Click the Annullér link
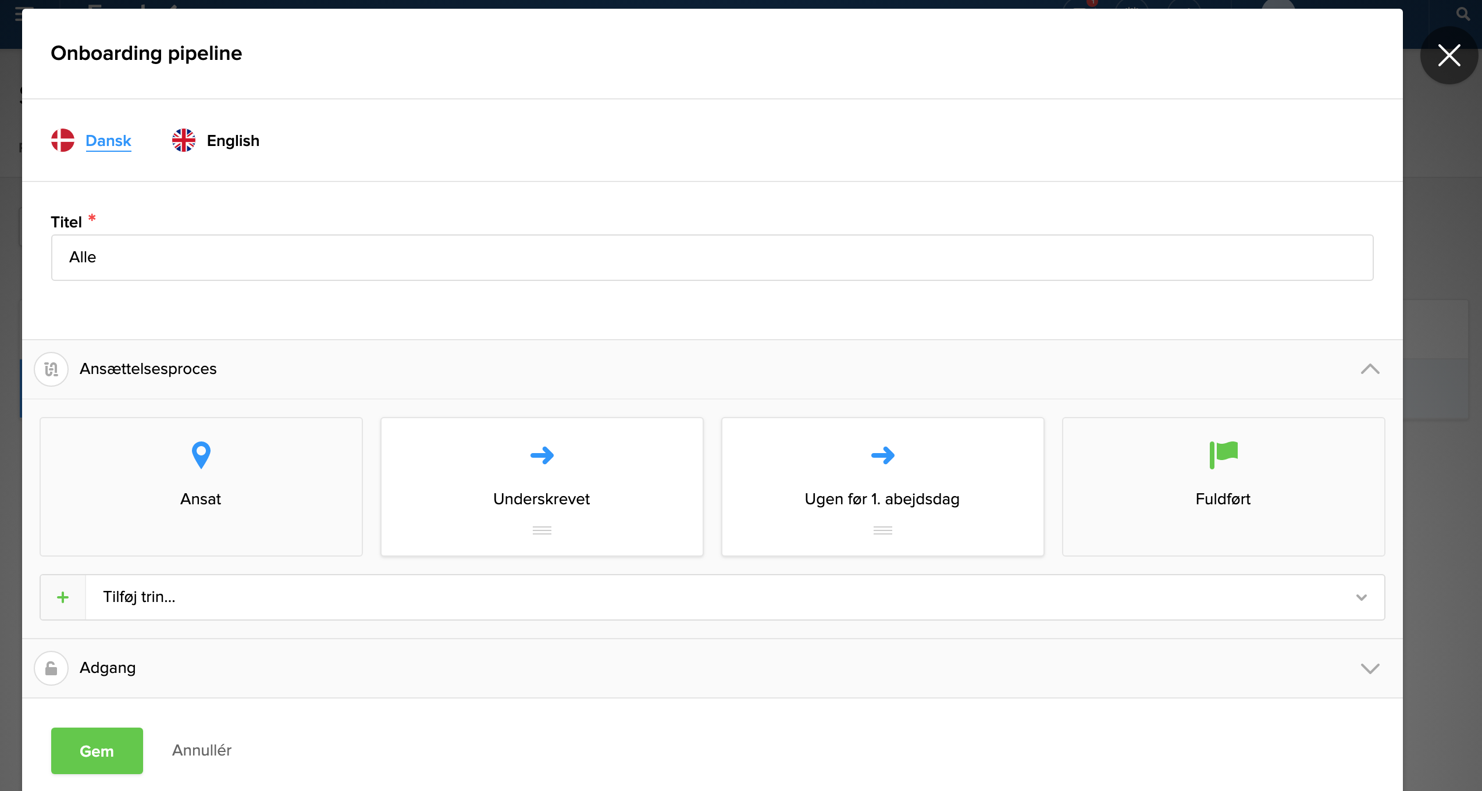The width and height of the screenshot is (1482, 791). click(201, 750)
